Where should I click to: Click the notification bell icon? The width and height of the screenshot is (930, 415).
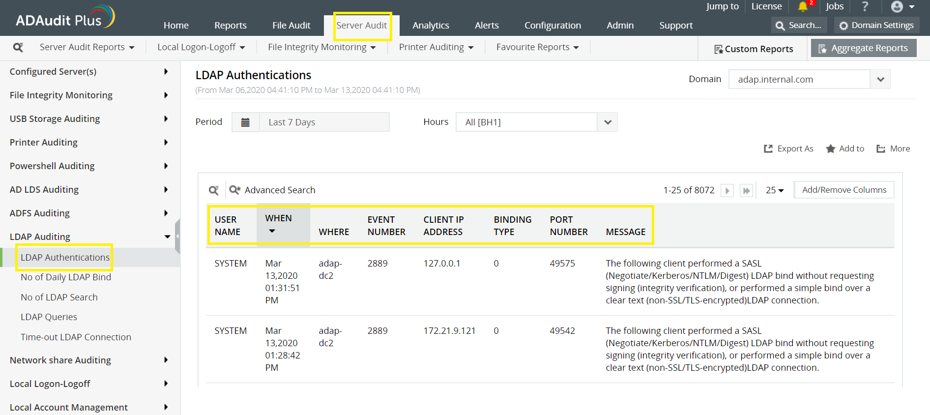tap(803, 6)
